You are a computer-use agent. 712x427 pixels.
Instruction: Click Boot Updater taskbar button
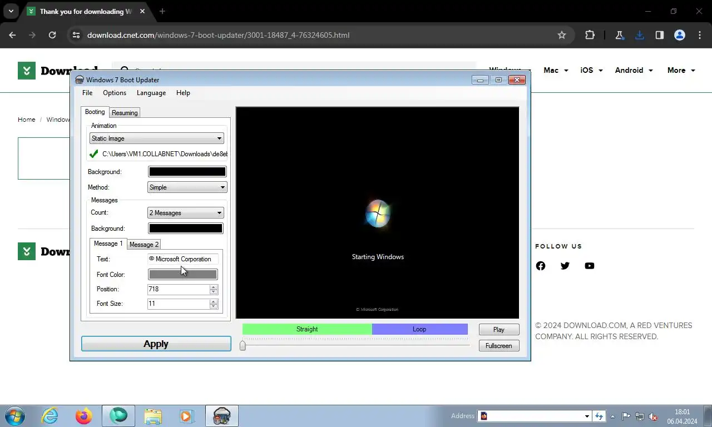pos(222,416)
